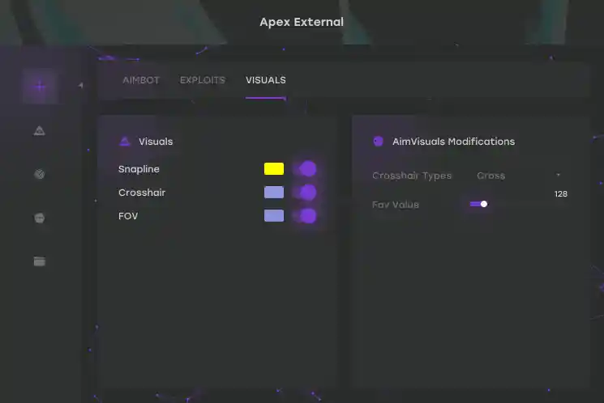Toggle the Snapline switch
Image resolution: width=604 pixels, height=403 pixels.
(305, 169)
